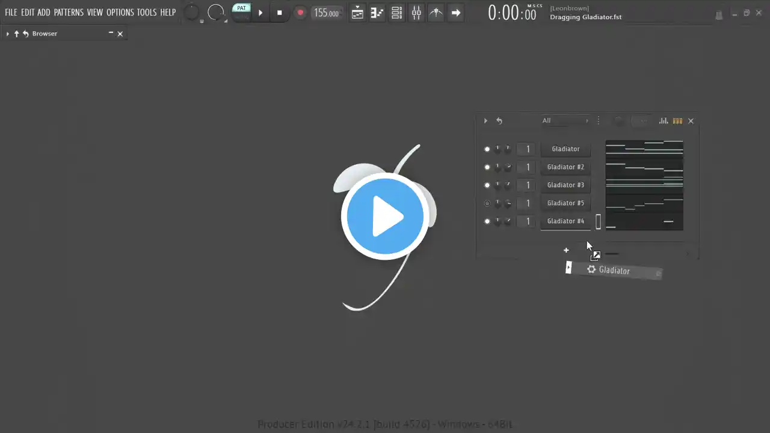The height and width of the screenshot is (433, 770).
Task: Open the OPTIONS menu
Action: [x=120, y=12]
